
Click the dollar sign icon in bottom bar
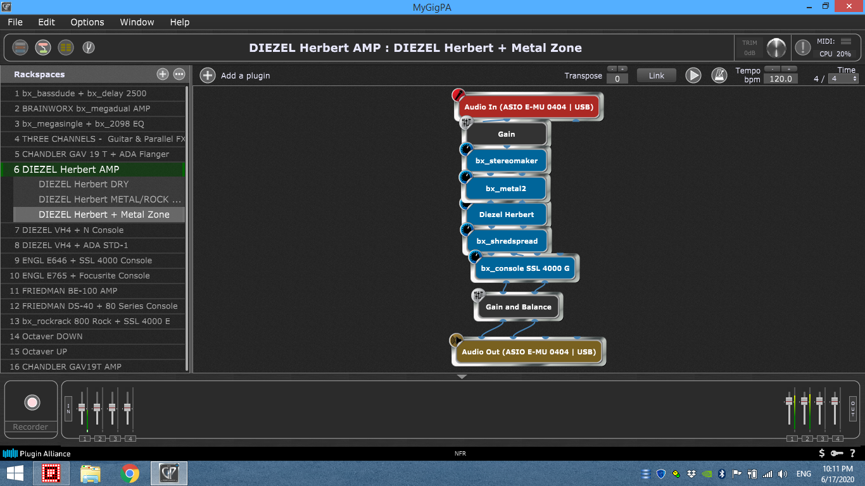822,453
